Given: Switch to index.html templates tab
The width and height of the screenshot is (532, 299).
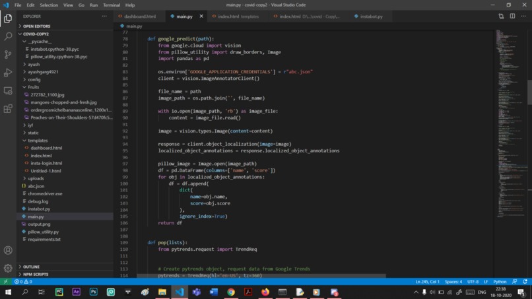Looking at the screenshot, I should point(238,17).
